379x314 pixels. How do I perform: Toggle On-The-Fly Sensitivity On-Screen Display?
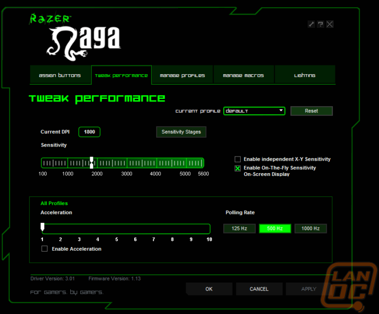click(x=237, y=169)
